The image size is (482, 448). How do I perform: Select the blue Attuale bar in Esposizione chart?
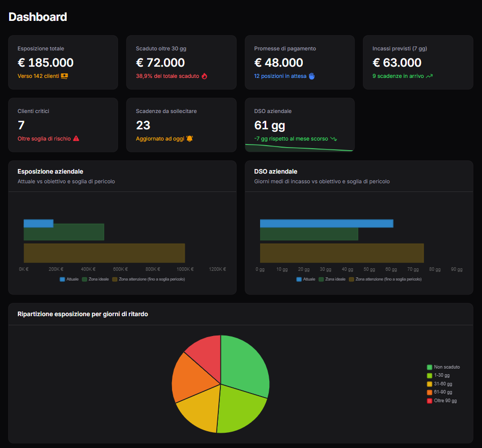[38, 223]
